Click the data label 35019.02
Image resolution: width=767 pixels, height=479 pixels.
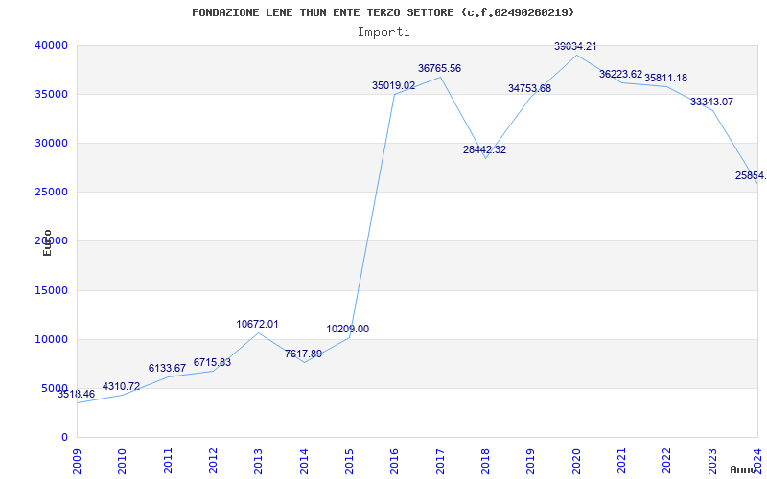[x=393, y=85]
